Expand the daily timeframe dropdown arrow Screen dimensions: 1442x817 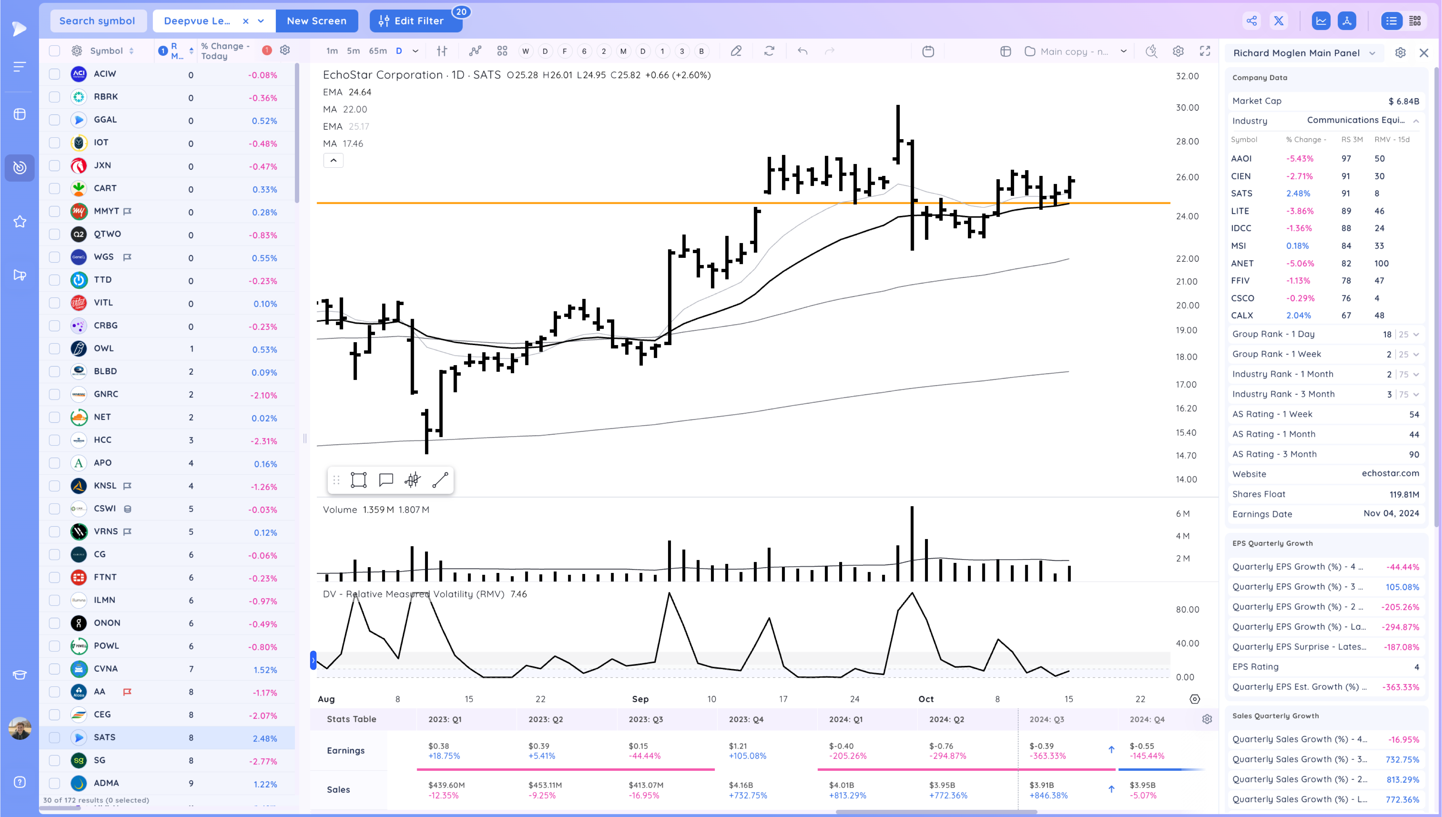point(416,51)
